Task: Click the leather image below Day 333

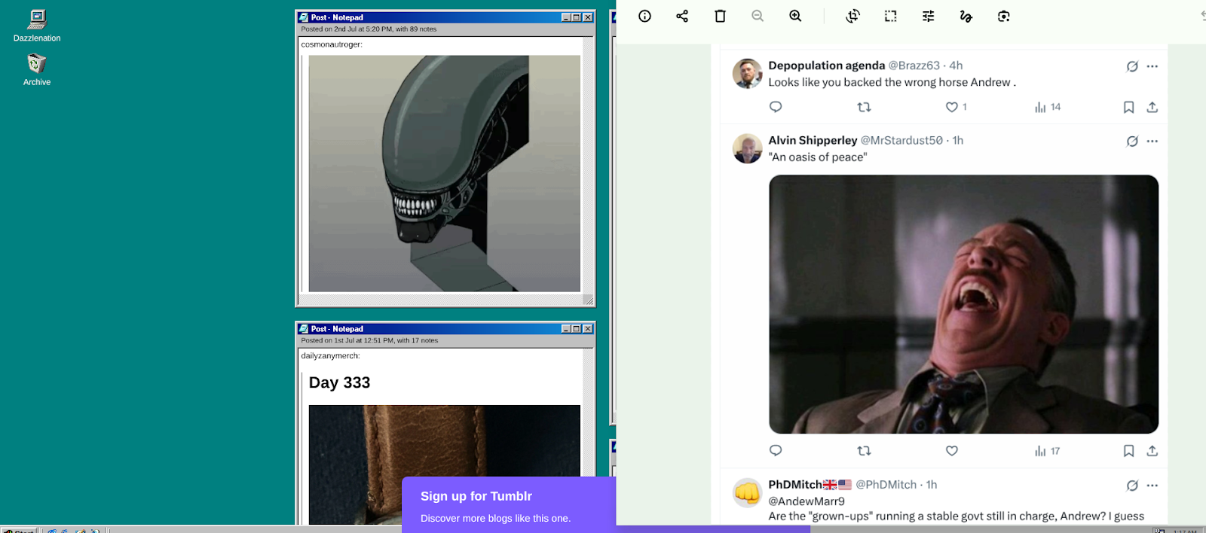Action: pyautogui.click(x=444, y=464)
